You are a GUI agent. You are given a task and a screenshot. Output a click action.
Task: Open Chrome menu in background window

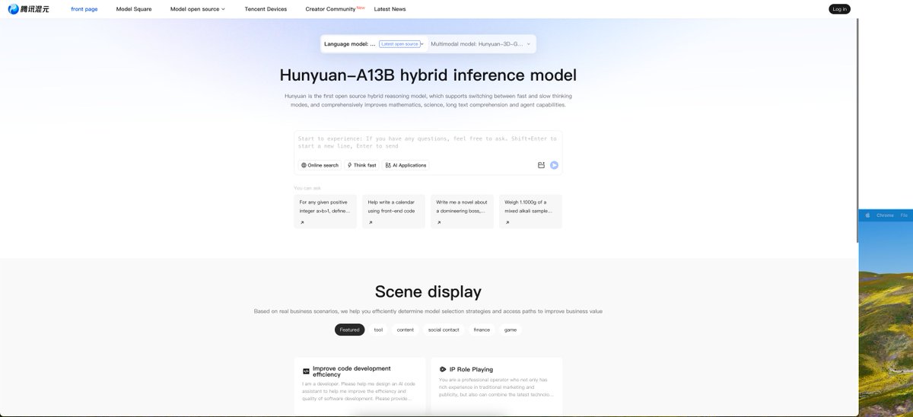click(885, 215)
